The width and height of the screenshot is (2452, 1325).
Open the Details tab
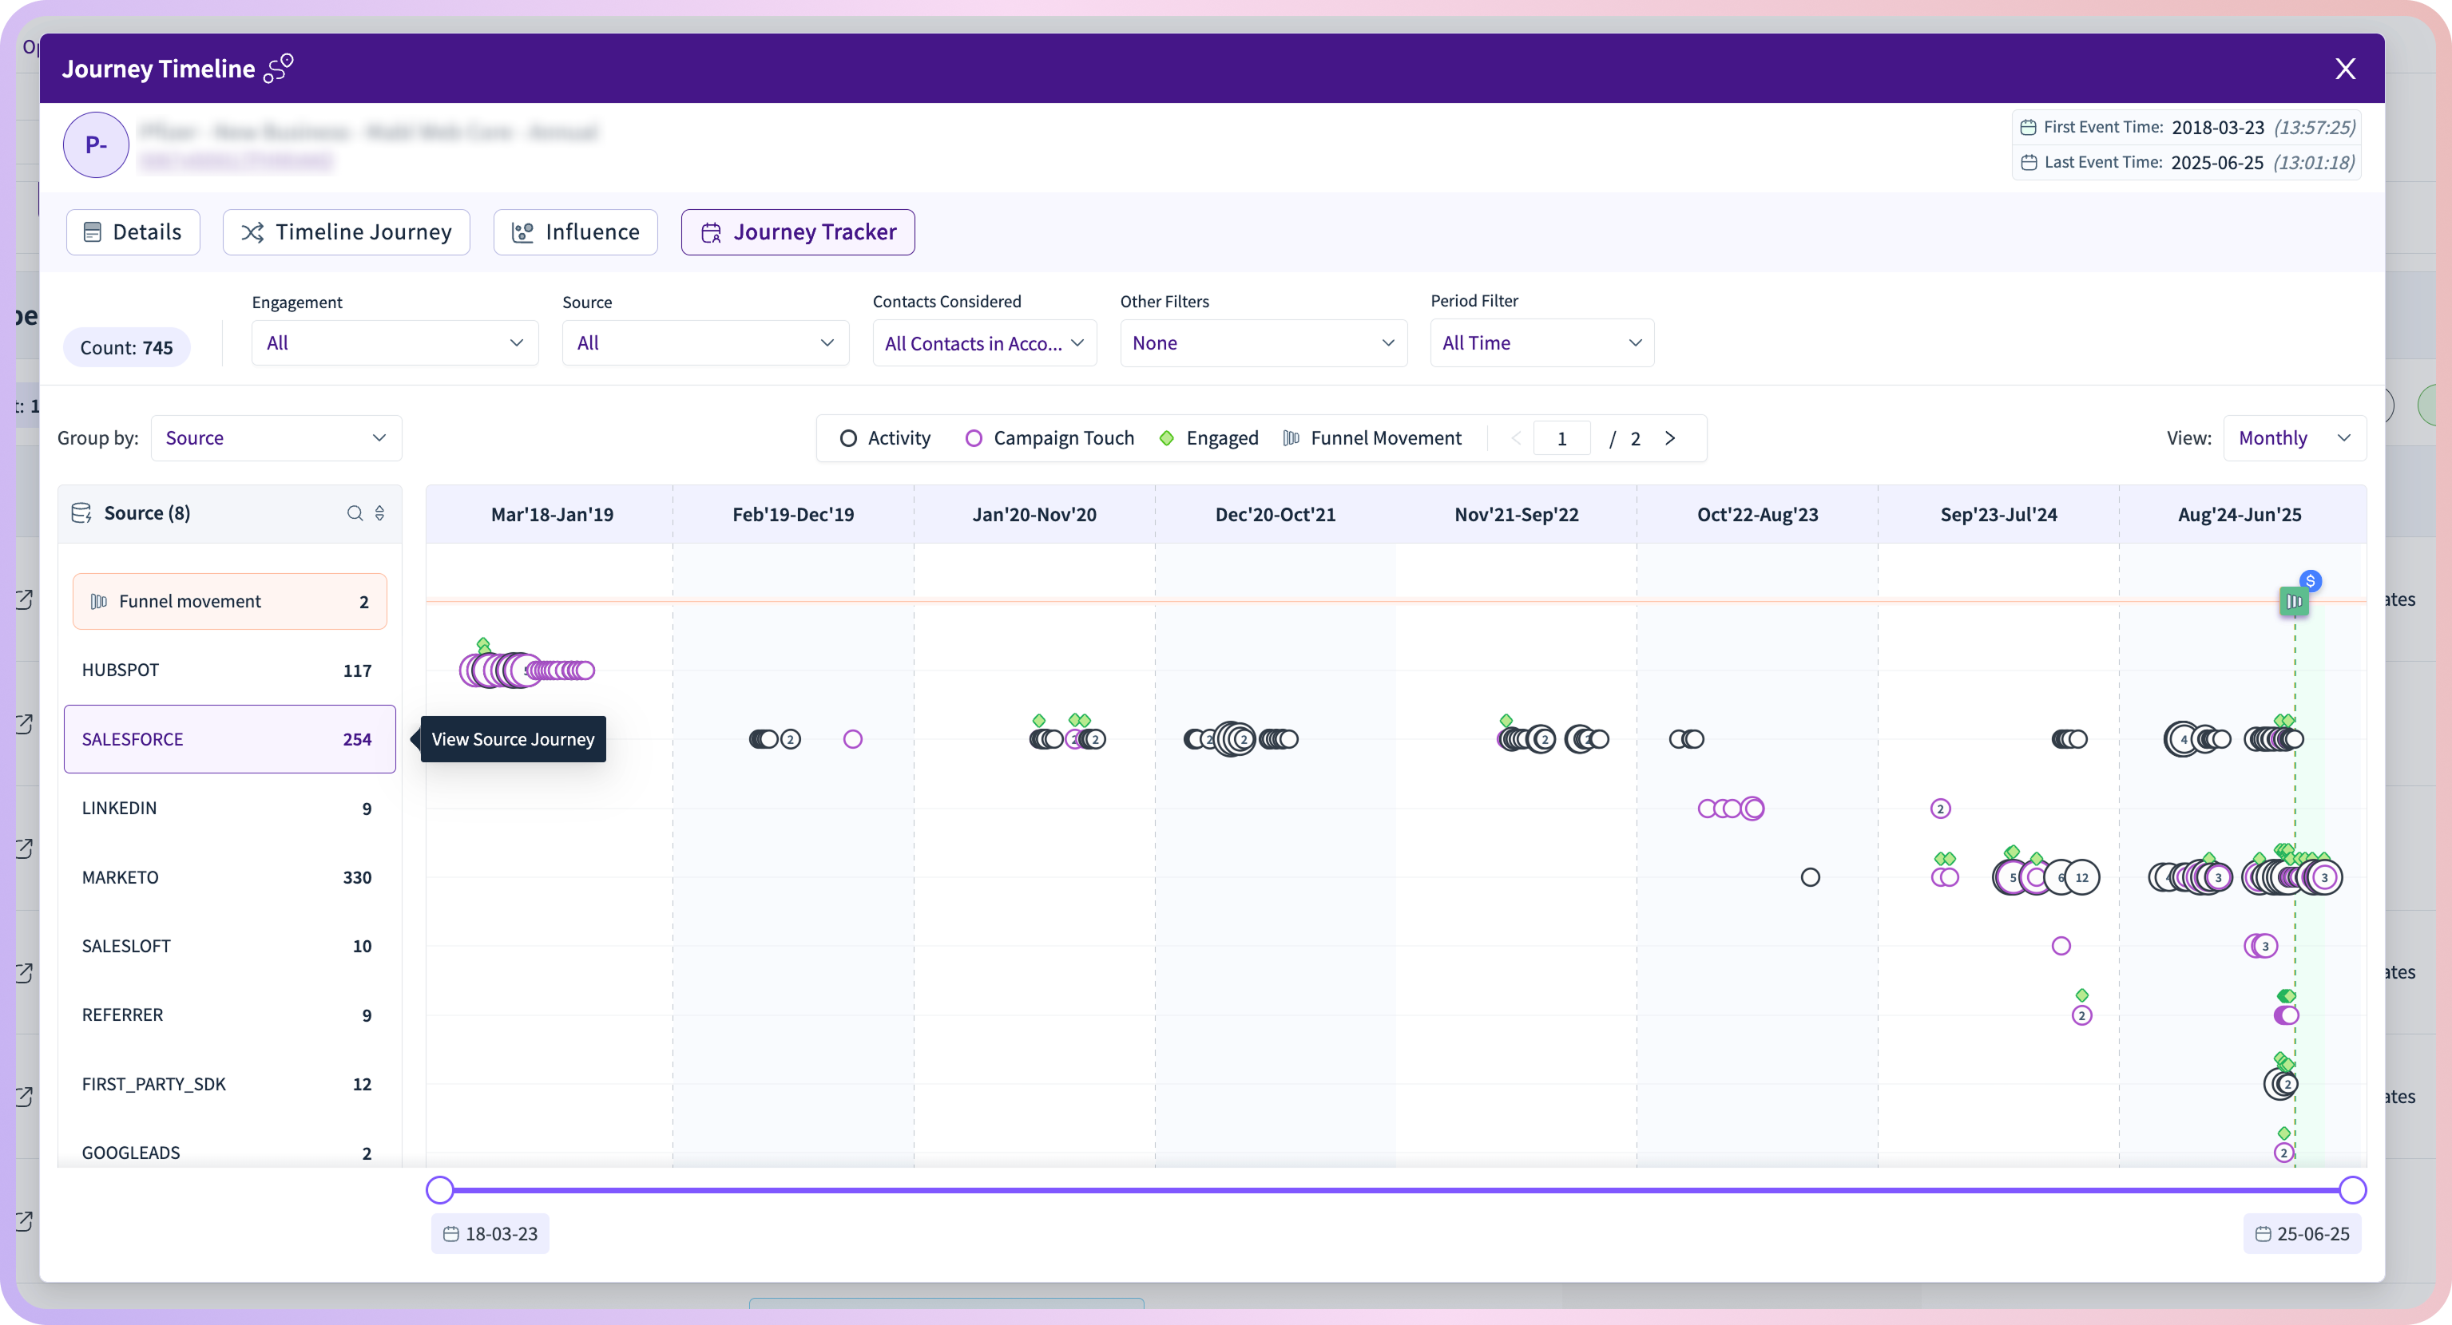tap(133, 232)
